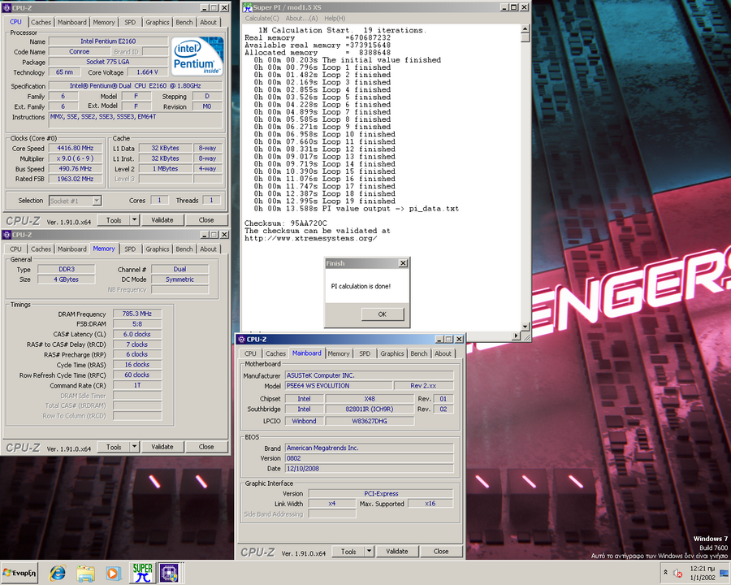
Task: Click the Checksum: 95AA720C line in Super PI
Action: [x=286, y=223]
